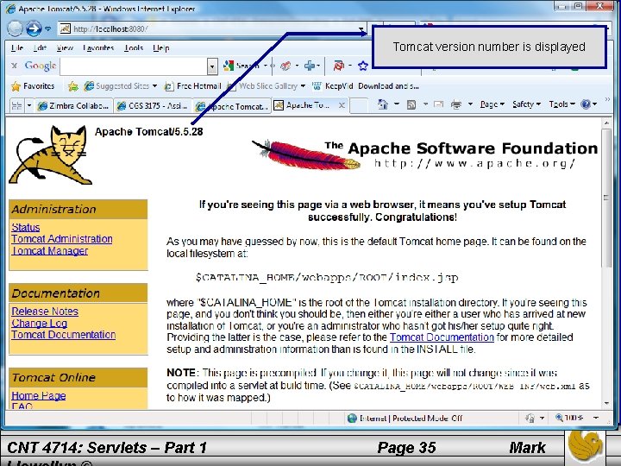Open Tomcat Documentation link in paragraph

coord(442,337)
